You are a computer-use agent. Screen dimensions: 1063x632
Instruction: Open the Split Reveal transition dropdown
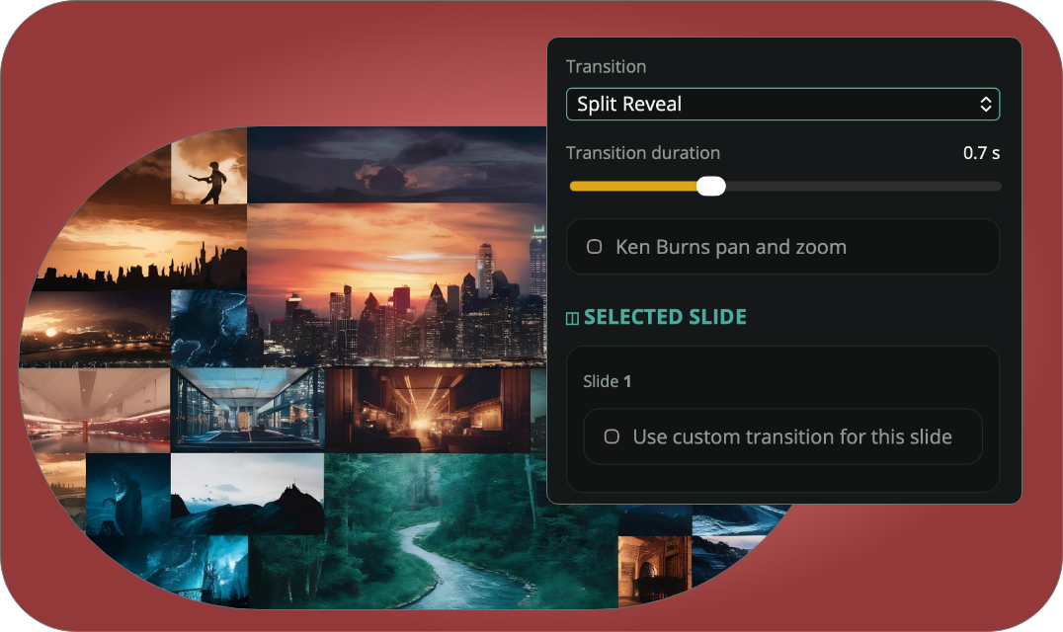pyautogui.click(x=782, y=105)
